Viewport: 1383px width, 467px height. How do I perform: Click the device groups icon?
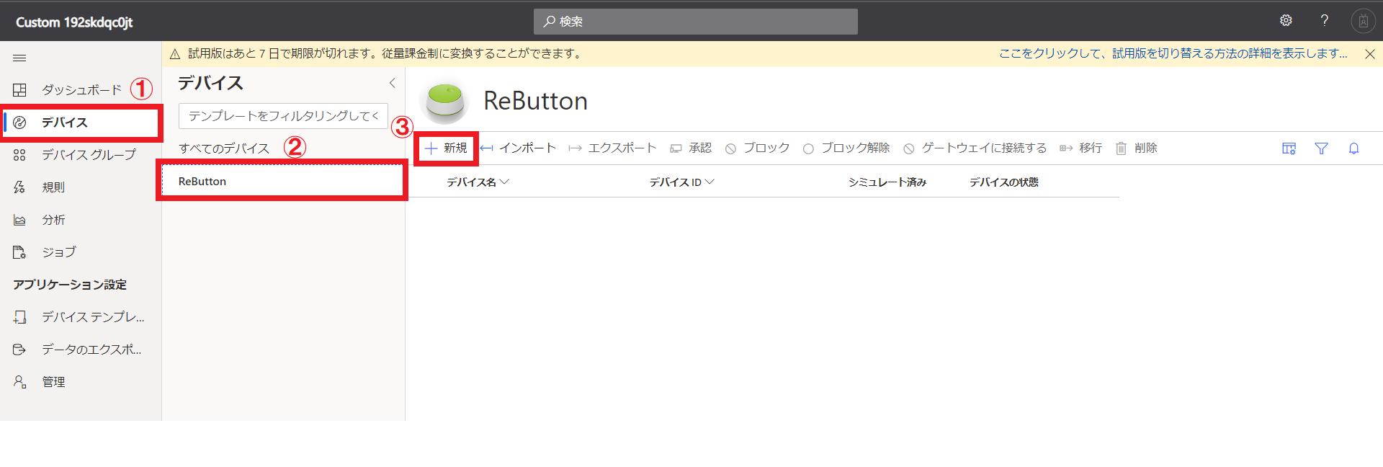[19, 155]
